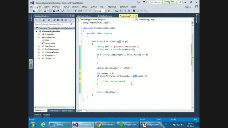Click the Start debugging button
Viewport: 228px width, 128px height.
click(78, 11)
